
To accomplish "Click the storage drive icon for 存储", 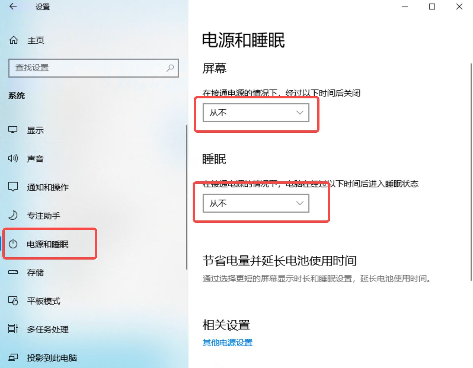I will click(x=13, y=272).
